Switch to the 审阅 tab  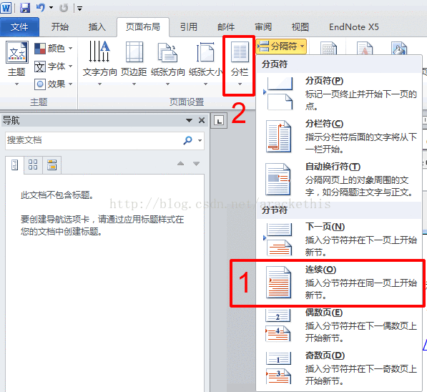(x=263, y=26)
